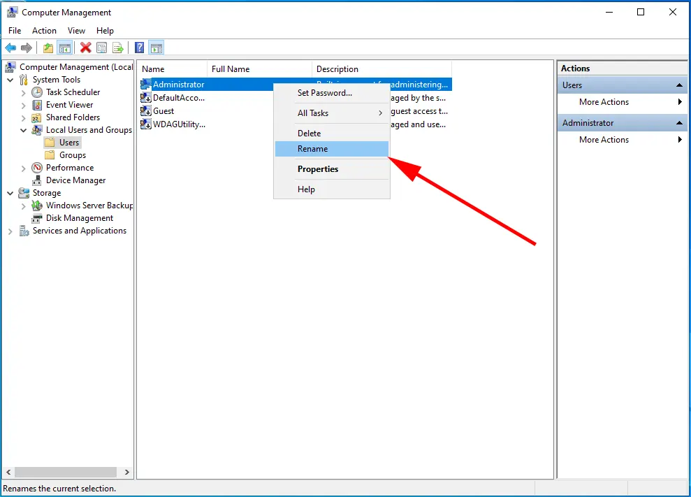Collapse the Storage tree node
691x497 pixels.
10,193
